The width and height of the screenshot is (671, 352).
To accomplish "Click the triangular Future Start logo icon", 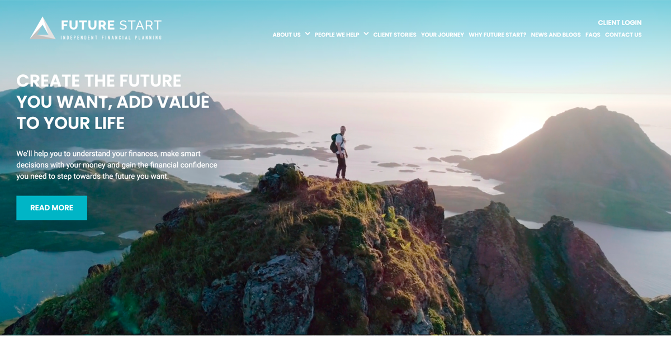I will [42, 28].
